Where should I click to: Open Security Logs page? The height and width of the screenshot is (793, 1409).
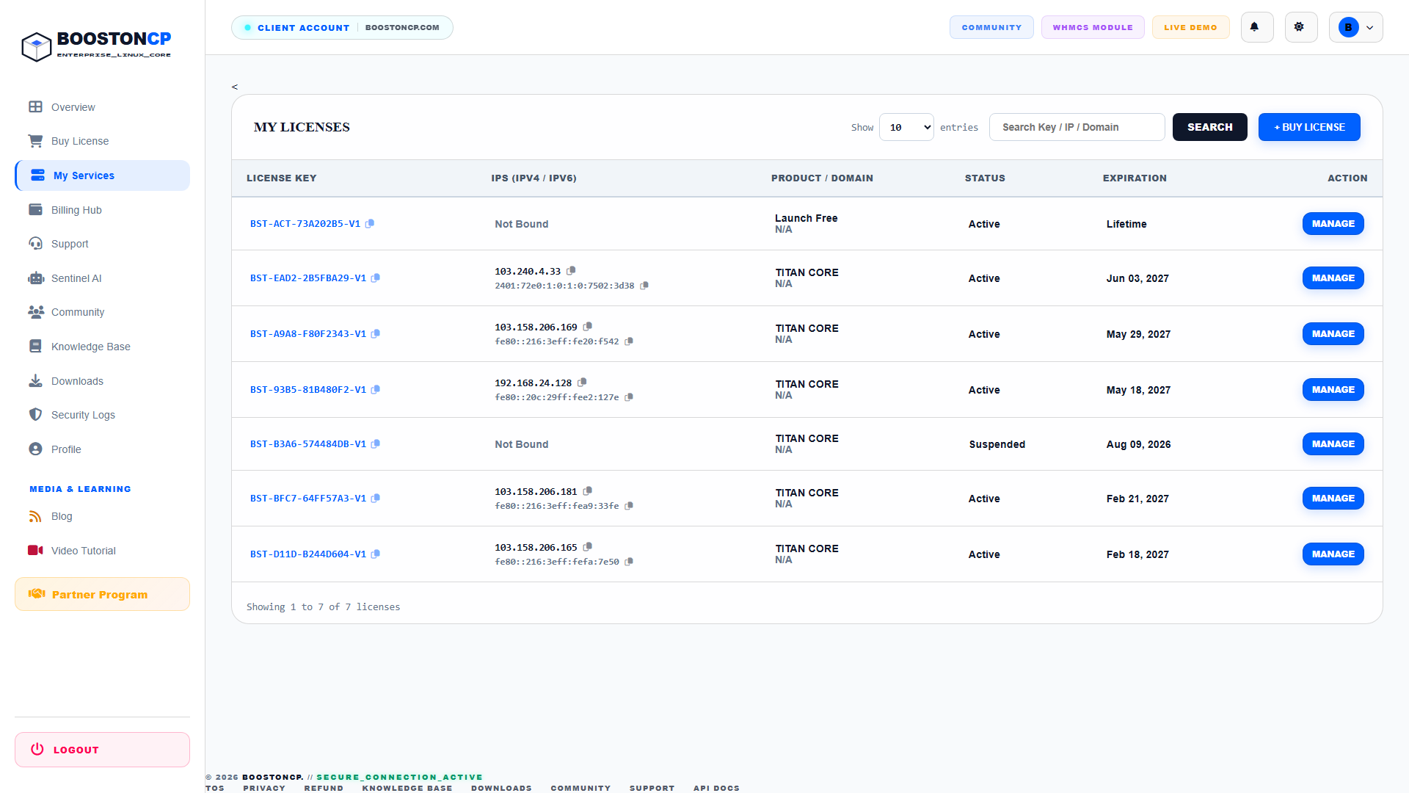pyautogui.click(x=102, y=415)
